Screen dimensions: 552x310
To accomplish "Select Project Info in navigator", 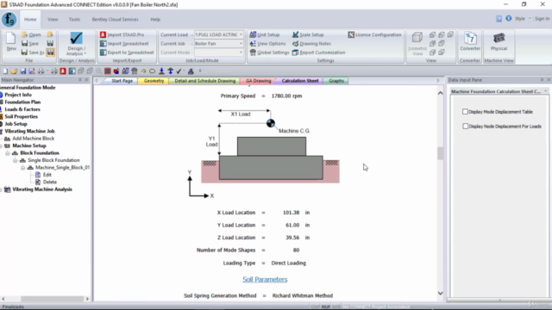I will pyautogui.click(x=18, y=95).
